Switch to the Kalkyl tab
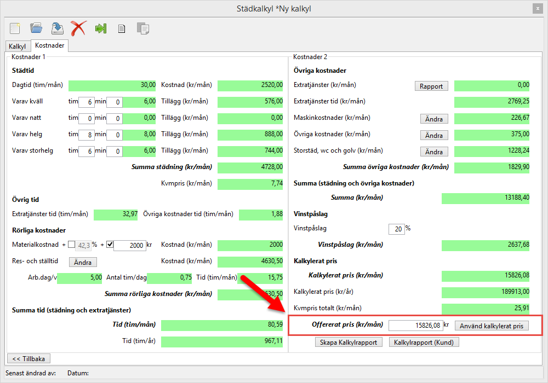548x383 pixels. pos(18,47)
